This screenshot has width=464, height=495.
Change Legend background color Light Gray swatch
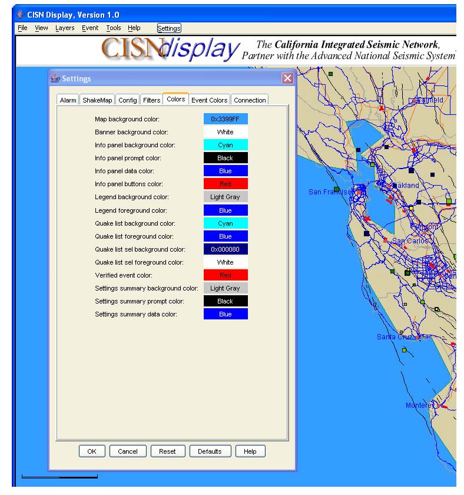pos(226,197)
